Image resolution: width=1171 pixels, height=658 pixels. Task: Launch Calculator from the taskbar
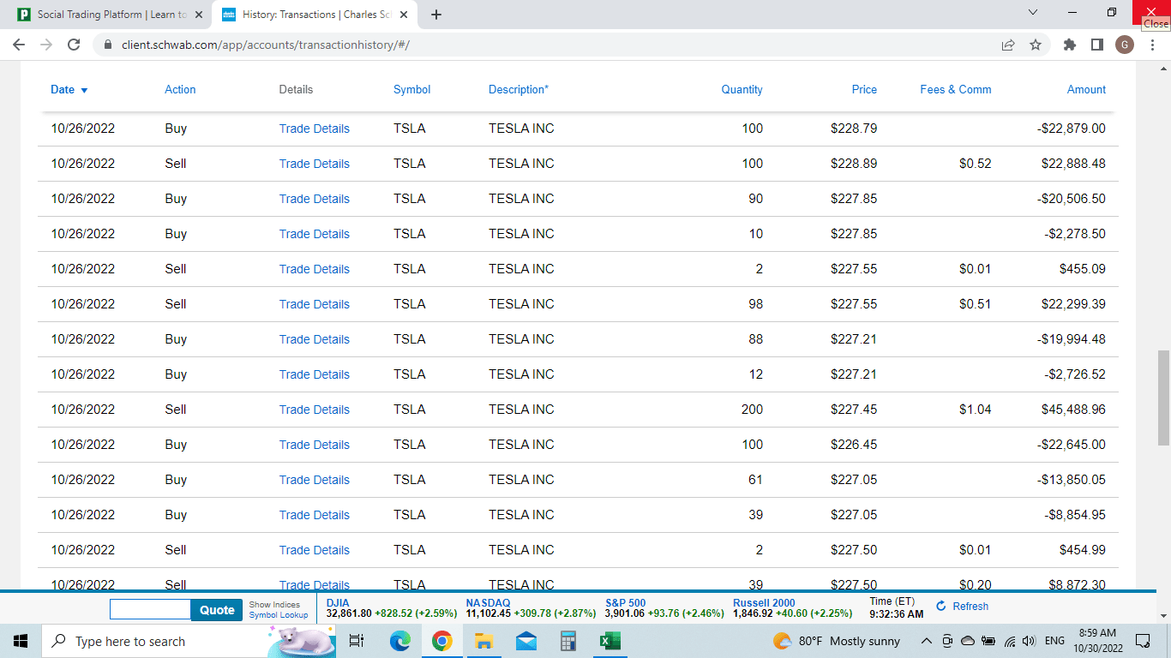click(567, 641)
